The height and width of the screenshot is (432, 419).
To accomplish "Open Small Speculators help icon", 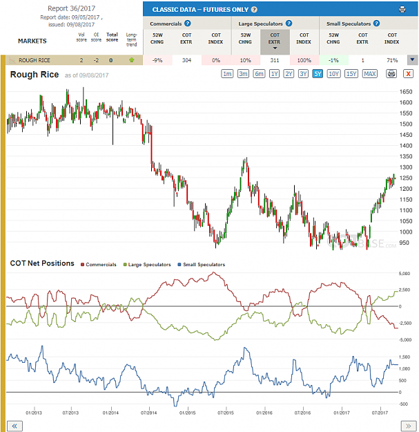I will (x=377, y=24).
